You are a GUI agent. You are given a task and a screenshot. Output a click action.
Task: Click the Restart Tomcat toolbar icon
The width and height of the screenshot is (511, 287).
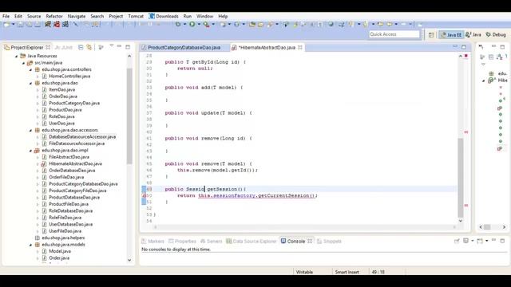pos(65,24)
